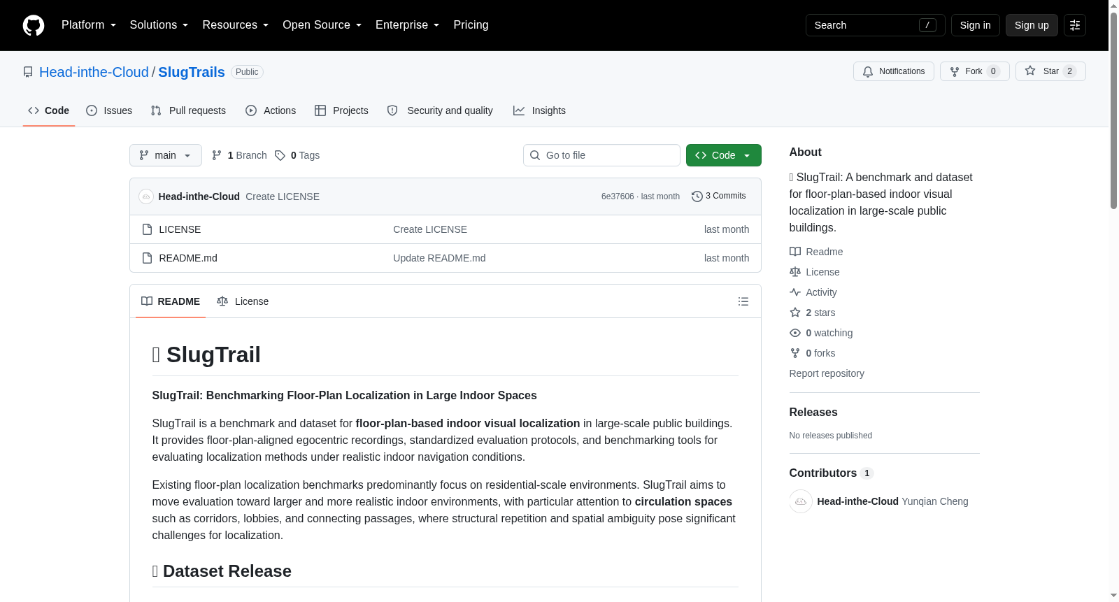Open the main branch selector dropdown
Viewport: 1119px width, 602px height.
[x=166, y=155]
